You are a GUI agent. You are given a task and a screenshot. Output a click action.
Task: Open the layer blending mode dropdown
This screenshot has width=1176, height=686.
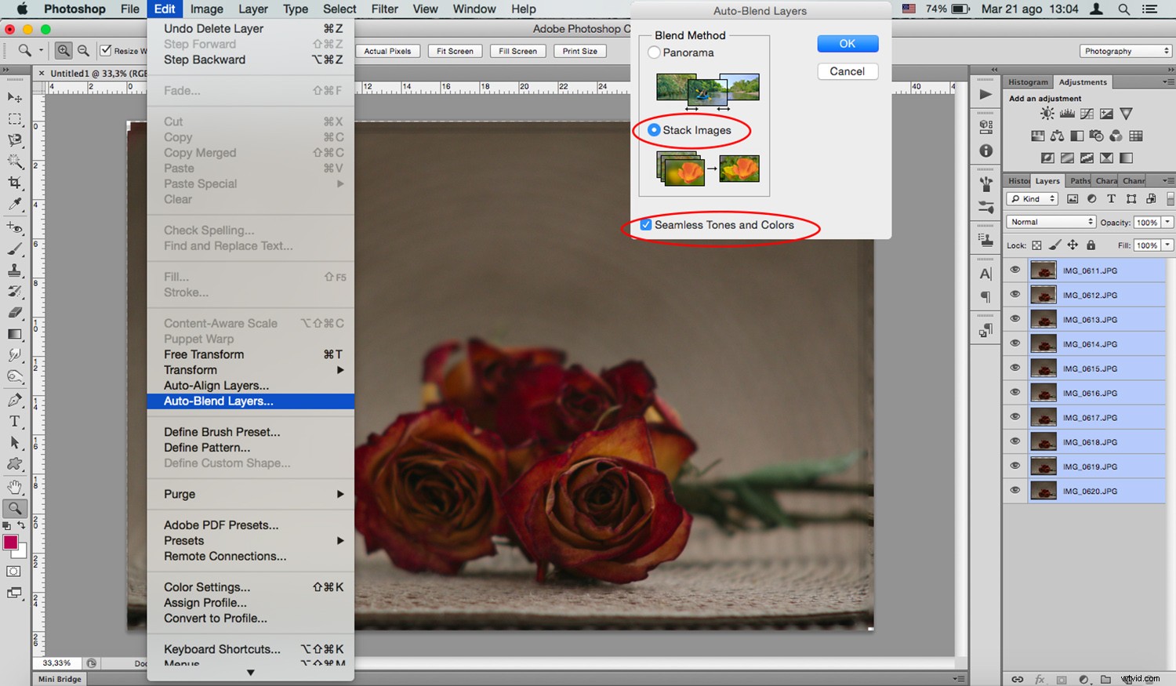1050,222
